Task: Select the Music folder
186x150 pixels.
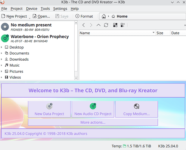Action: [x=12, y=65]
